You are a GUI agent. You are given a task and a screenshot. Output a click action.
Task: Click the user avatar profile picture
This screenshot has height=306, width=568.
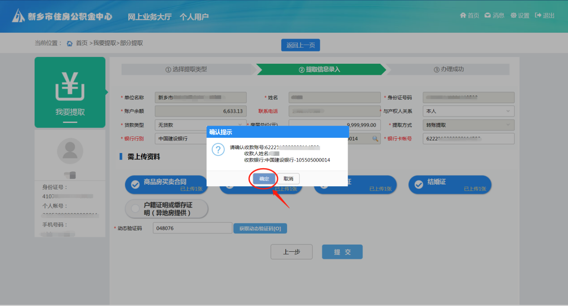(70, 151)
